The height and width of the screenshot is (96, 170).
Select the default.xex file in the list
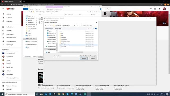[x=64, y=45]
